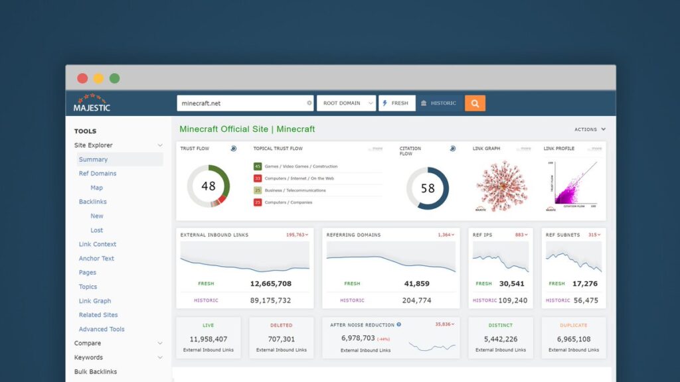Click the Ref IPs trend chart
This screenshot has height=382, width=680.
pyautogui.click(x=501, y=258)
